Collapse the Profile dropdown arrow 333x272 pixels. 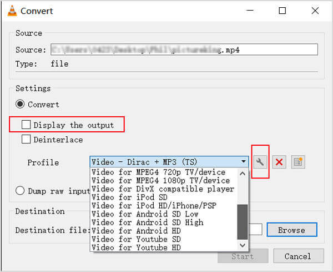(x=244, y=161)
